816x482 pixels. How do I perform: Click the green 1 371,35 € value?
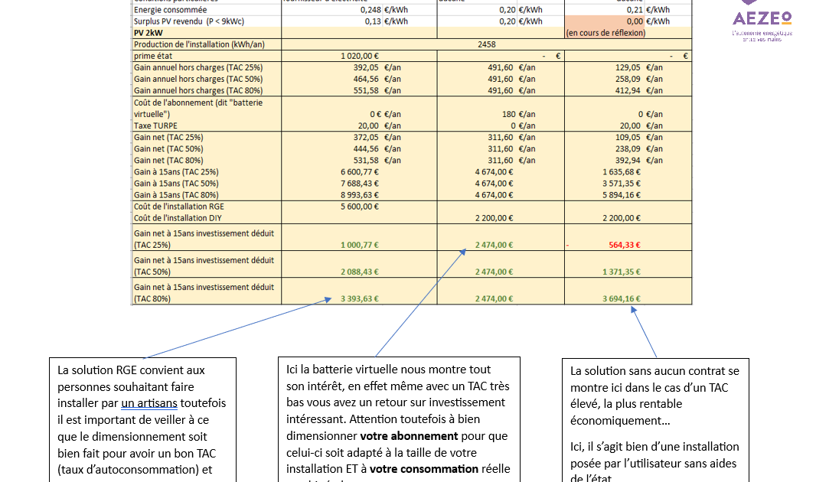(x=621, y=272)
